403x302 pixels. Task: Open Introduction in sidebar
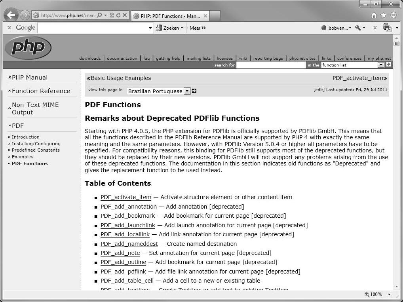[x=25, y=137]
